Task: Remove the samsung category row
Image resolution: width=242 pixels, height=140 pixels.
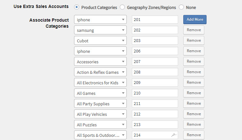Action: point(194,30)
